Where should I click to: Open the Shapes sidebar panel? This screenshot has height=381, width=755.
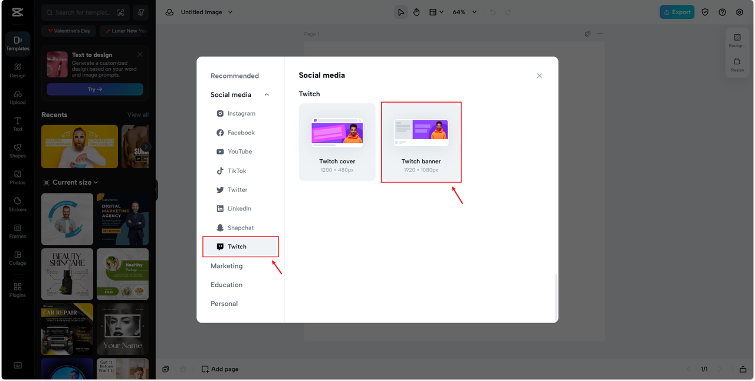[x=18, y=152]
